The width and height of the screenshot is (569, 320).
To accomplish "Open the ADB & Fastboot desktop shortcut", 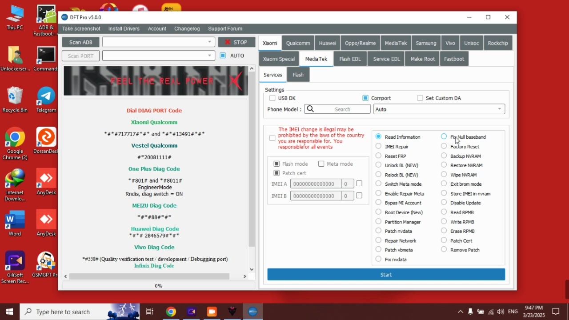I will point(46,20).
